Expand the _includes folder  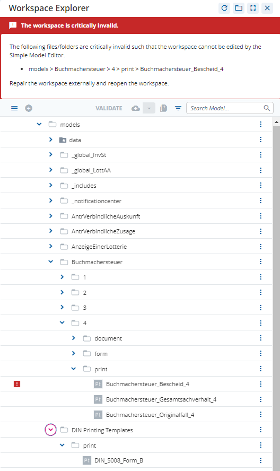(x=50, y=185)
